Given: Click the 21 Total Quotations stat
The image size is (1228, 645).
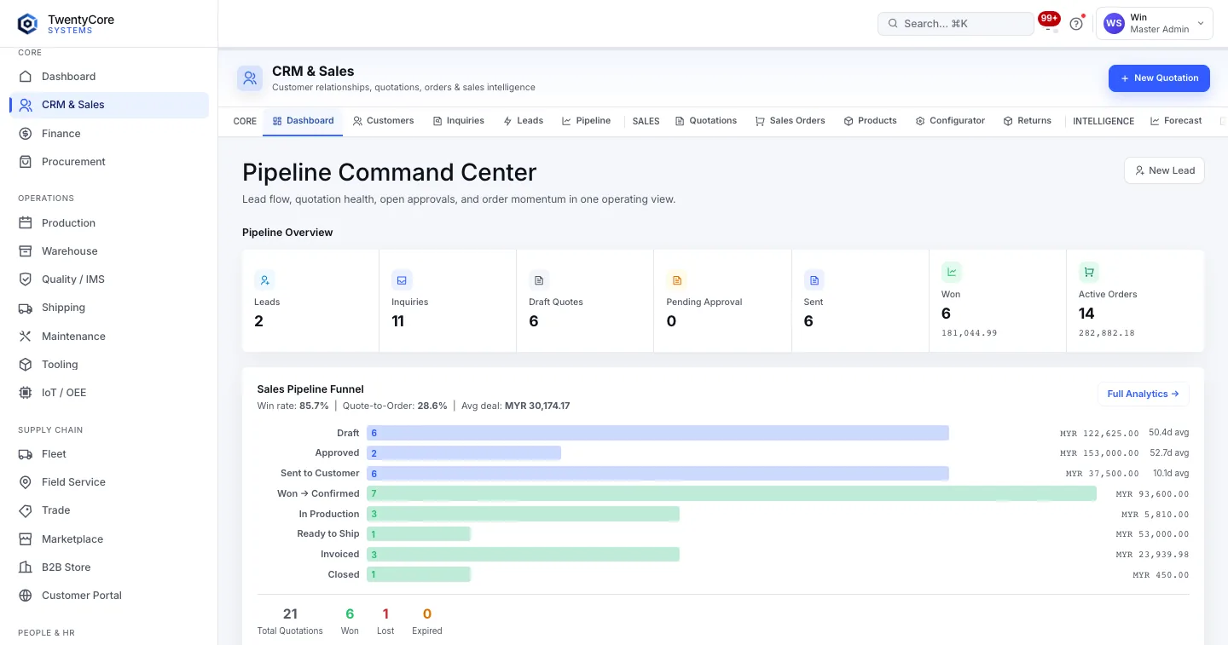Looking at the screenshot, I should pyautogui.click(x=290, y=621).
